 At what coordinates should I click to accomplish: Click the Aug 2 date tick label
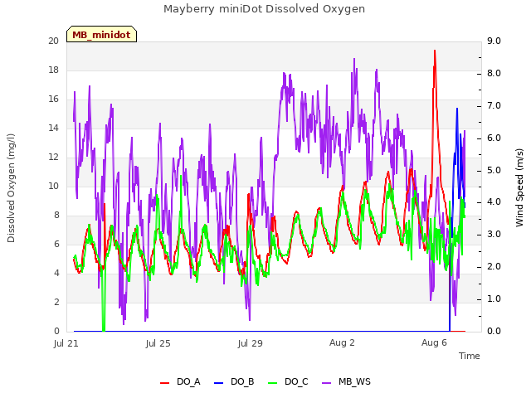point(342,342)
